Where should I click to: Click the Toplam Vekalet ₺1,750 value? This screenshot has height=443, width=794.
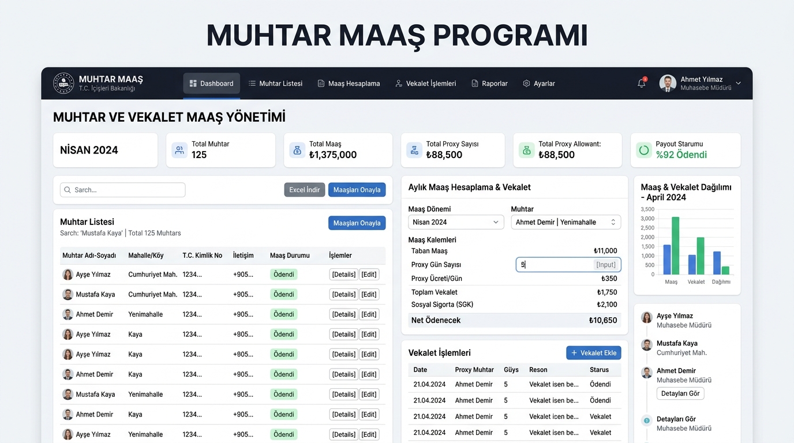tap(607, 292)
